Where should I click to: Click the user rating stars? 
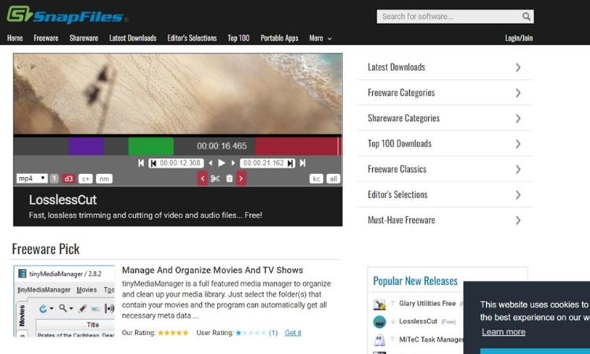[251, 333]
